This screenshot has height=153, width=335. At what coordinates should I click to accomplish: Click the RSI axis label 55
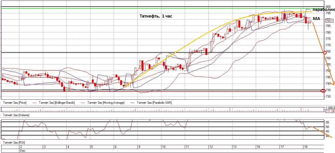[x=328, y=122]
